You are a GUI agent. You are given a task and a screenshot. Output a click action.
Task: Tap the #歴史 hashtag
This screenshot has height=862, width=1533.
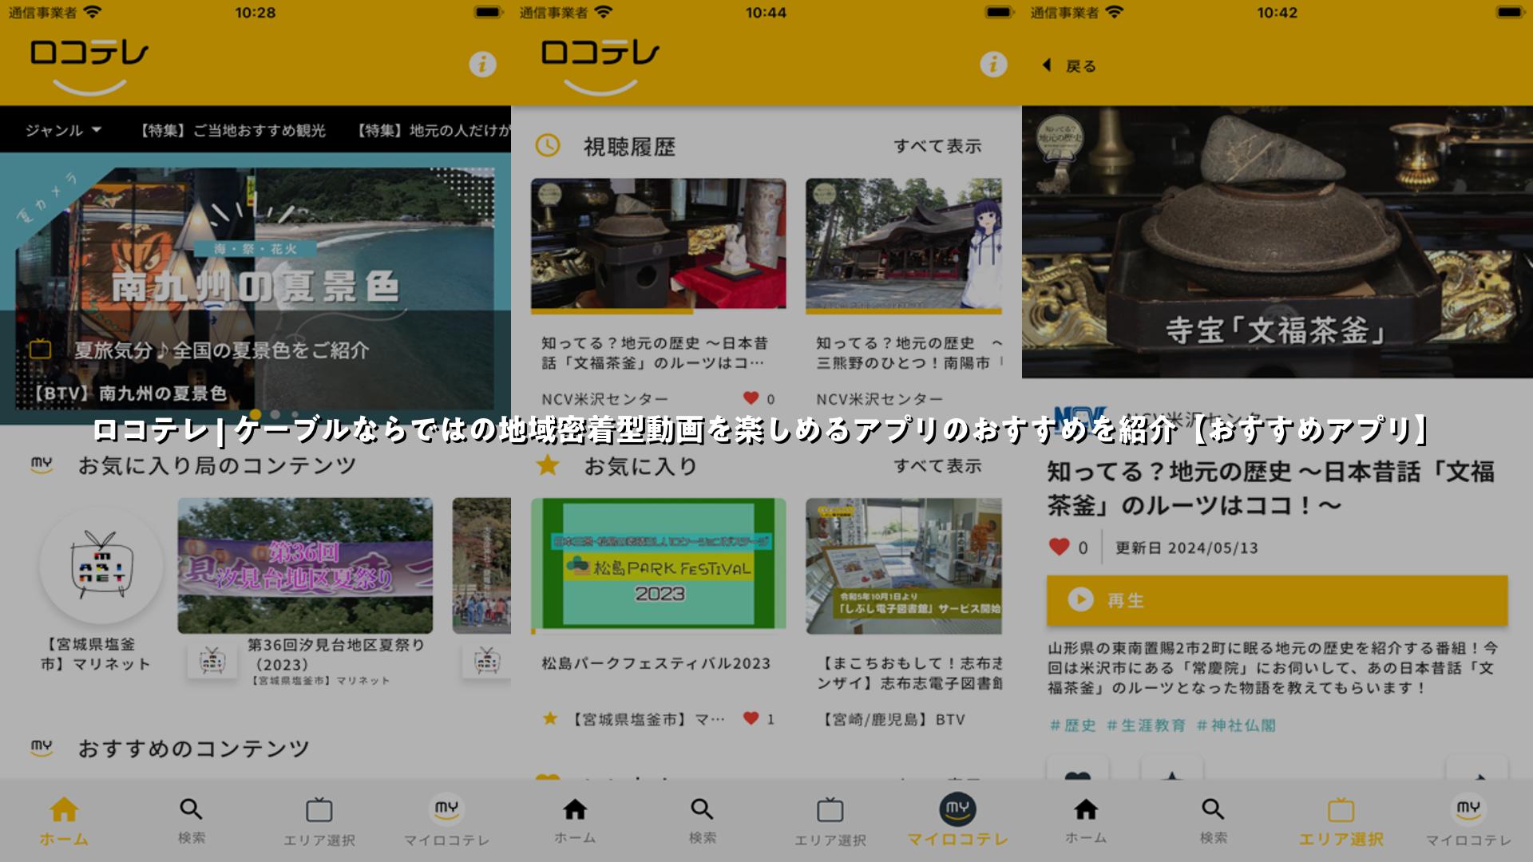pos(1072,726)
